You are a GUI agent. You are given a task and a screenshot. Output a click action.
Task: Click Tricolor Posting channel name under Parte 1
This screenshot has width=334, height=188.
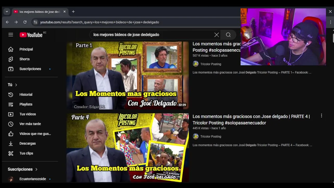pyautogui.click(x=211, y=64)
